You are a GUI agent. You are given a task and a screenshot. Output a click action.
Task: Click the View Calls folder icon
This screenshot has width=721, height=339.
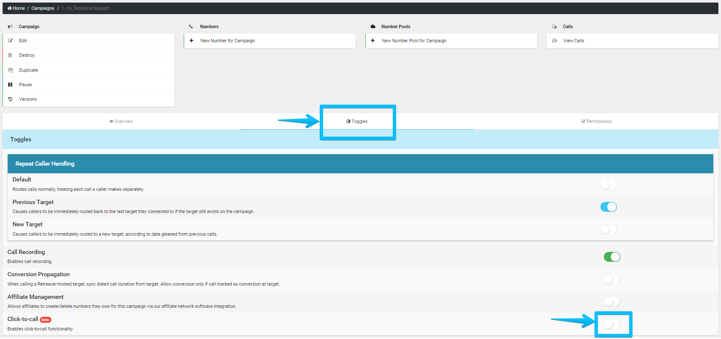554,41
